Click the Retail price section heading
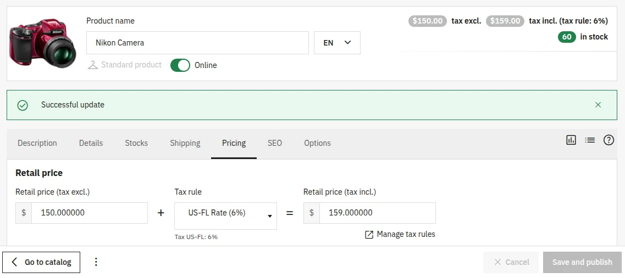The image size is (625, 278). [x=39, y=173]
